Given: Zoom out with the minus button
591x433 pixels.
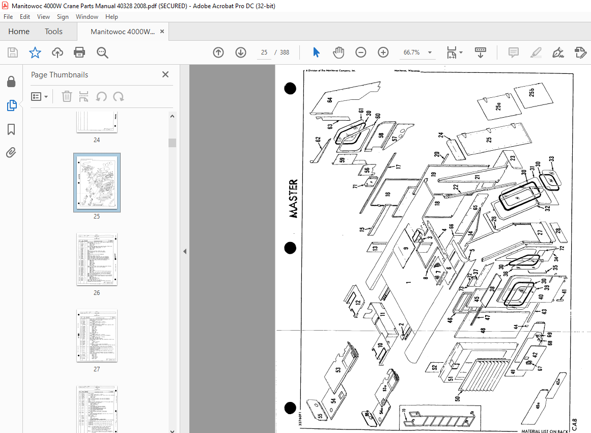Looking at the screenshot, I should (x=361, y=52).
